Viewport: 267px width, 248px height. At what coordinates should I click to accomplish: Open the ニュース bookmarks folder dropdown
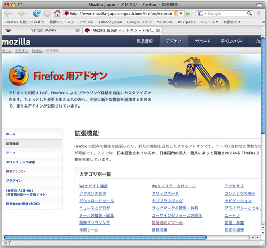coord(209,22)
